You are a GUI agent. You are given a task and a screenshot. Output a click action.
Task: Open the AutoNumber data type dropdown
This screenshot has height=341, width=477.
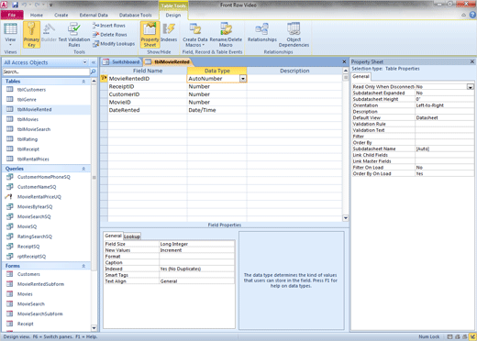[x=243, y=79]
